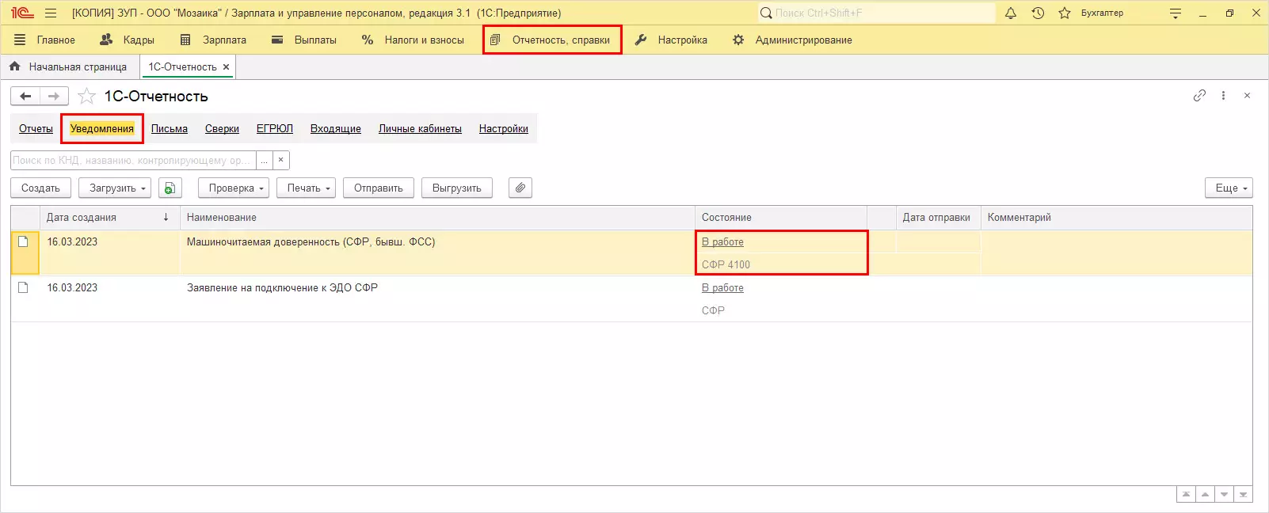This screenshot has height=513, width=1269.
Task: Open the Выплаты section
Action: (x=304, y=40)
